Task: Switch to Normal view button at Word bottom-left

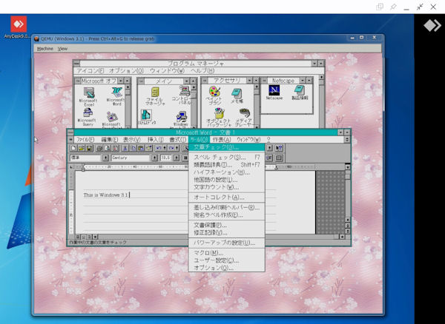Action: (x=78, y=237)
